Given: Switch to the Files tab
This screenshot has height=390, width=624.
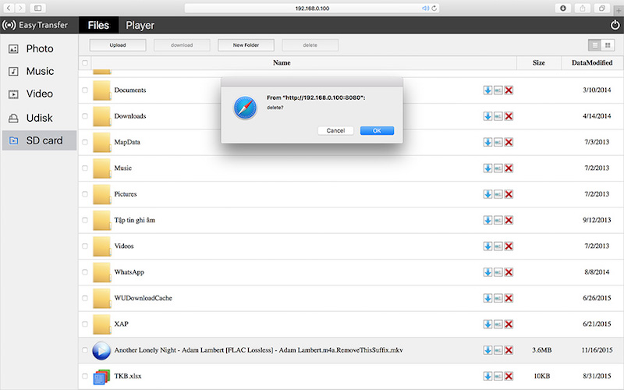Looking at the screenshot, I should click(98, 25).
